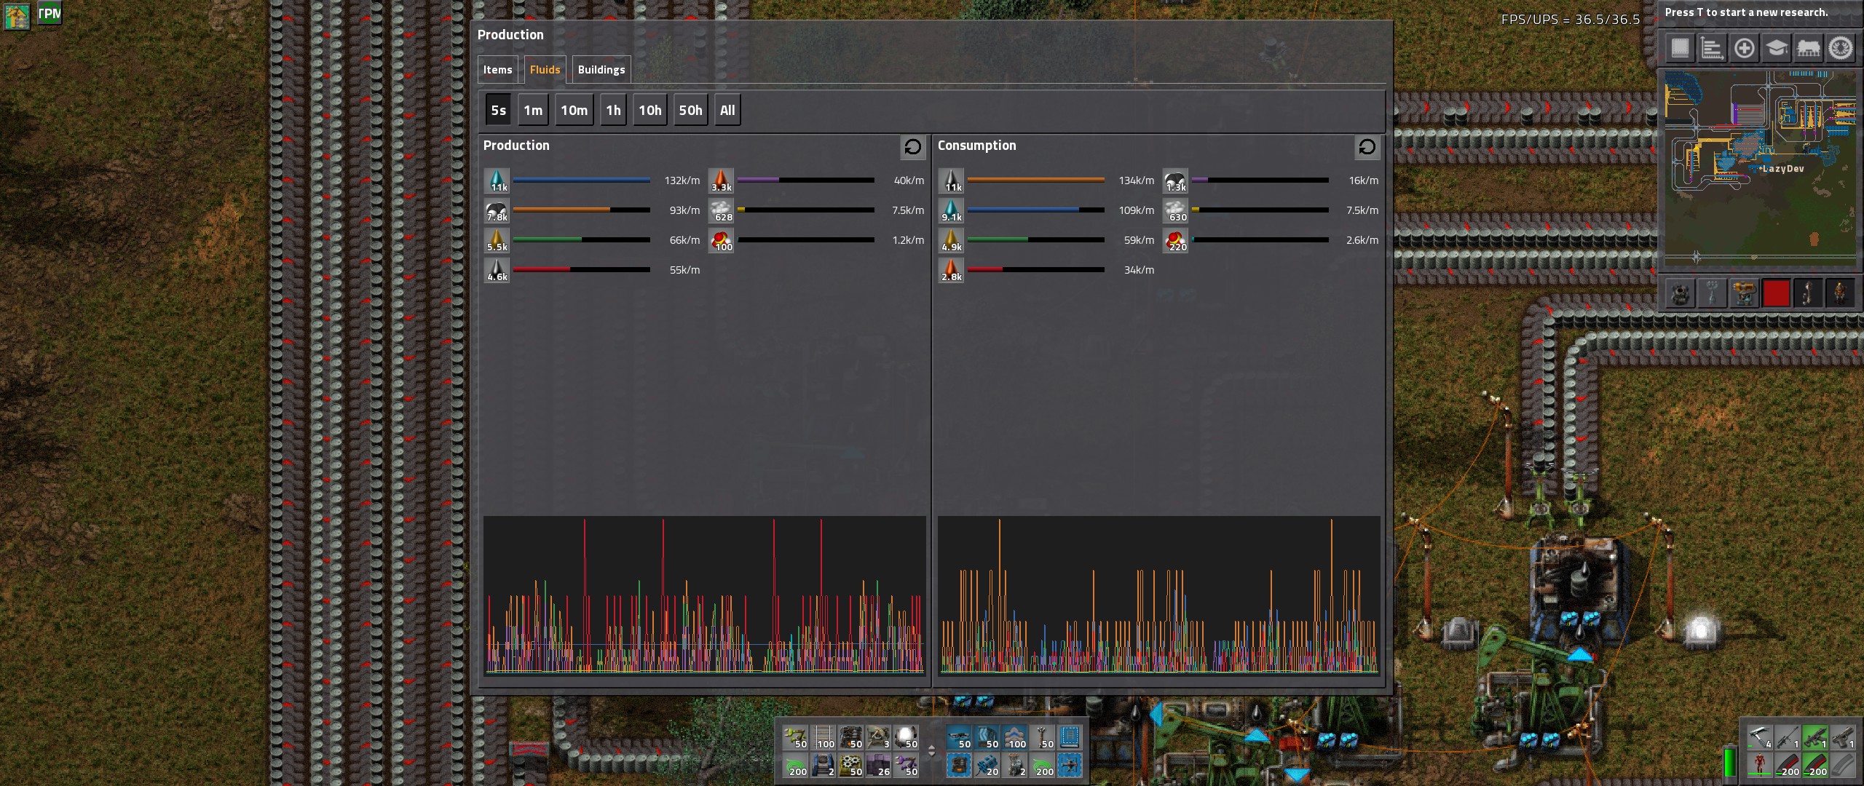Viewport: 1864px width, 786px height.
Task: Click the 134k/m fluid icon in Consumption
Action: 952,180
